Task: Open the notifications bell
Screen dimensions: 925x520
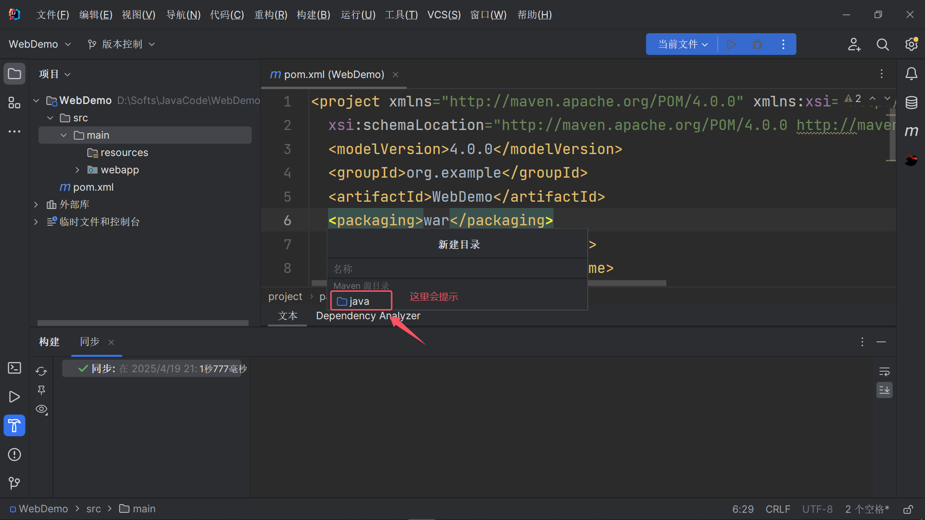Action: coord(911,74)
